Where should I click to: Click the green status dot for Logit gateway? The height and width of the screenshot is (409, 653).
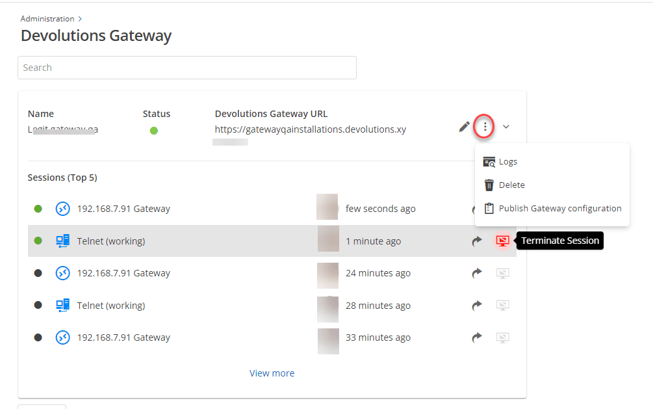click(x=153, y=130)
